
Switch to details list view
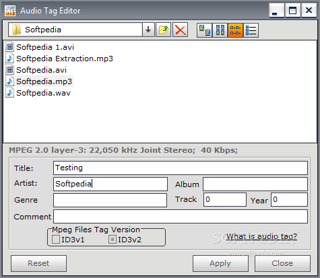251,30
